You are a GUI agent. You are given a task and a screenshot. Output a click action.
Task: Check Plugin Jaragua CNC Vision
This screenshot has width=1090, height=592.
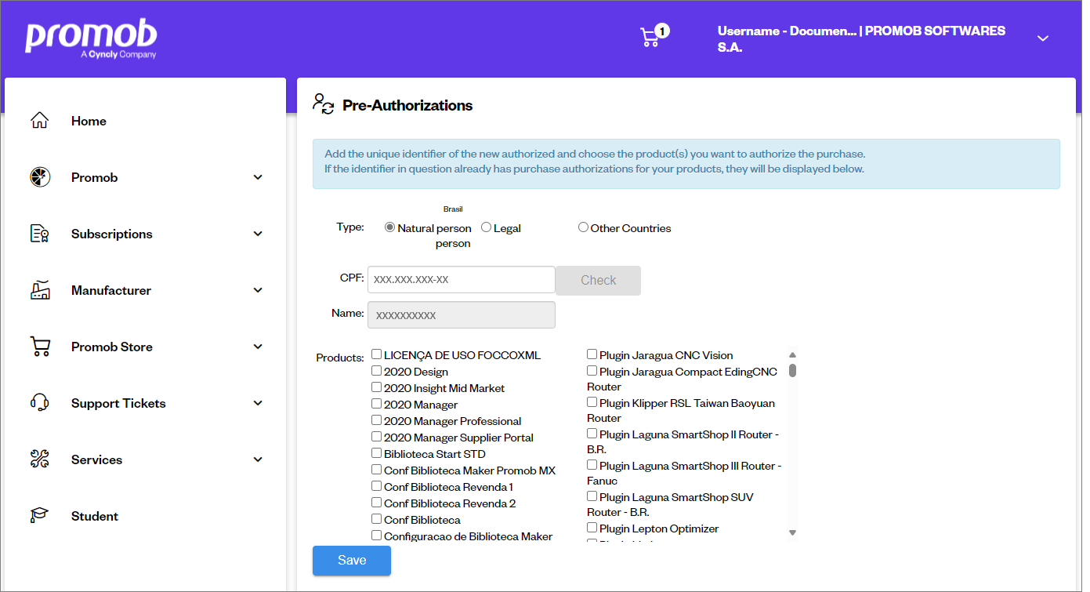pyautogui.click(x=592, y=354)
